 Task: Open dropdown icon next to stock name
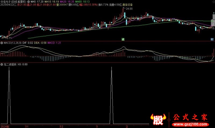tap(28, 2)
